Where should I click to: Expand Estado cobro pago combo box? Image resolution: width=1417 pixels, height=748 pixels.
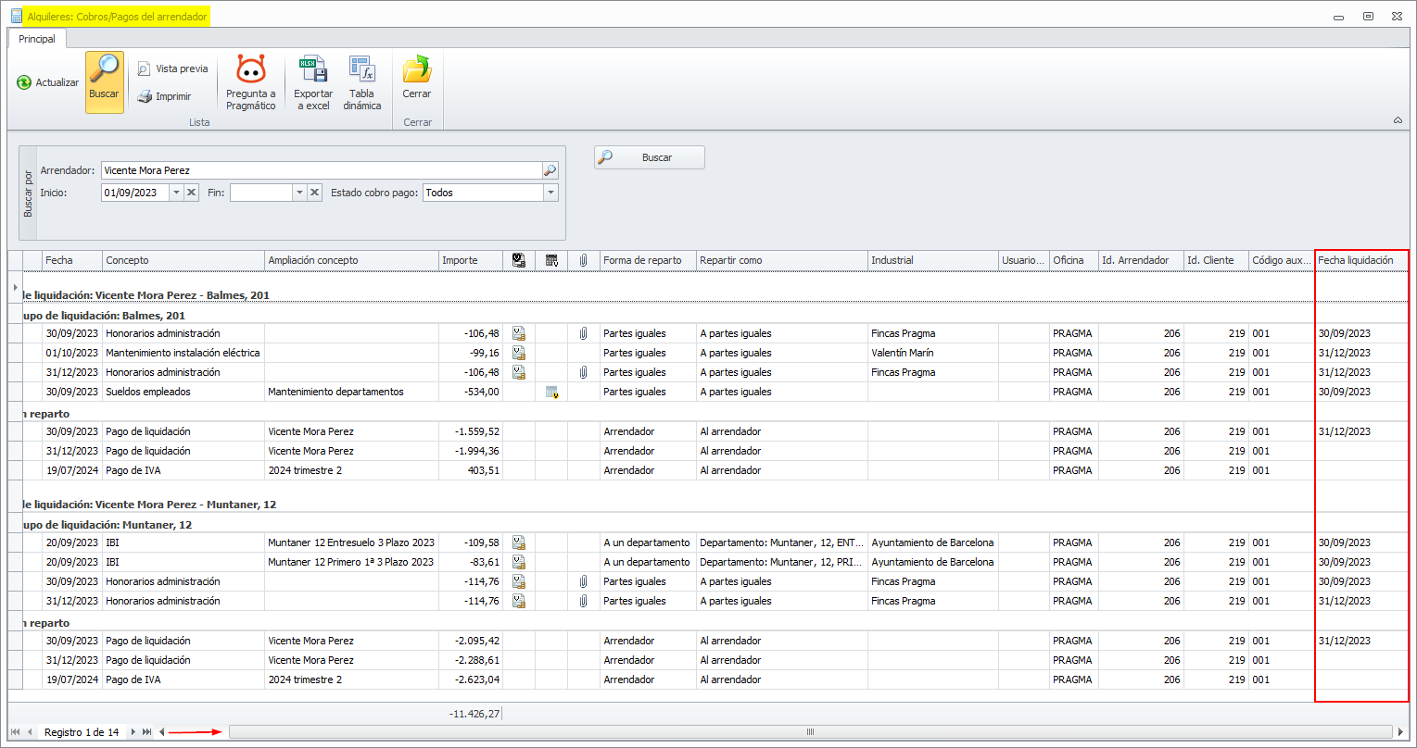[x=551, y=193]
